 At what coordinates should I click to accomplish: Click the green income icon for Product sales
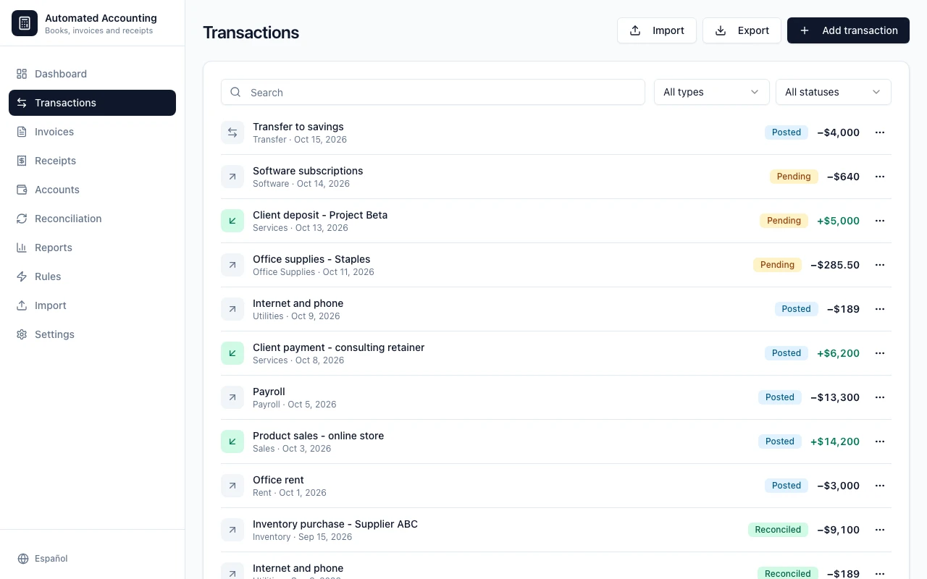(232, 441)
